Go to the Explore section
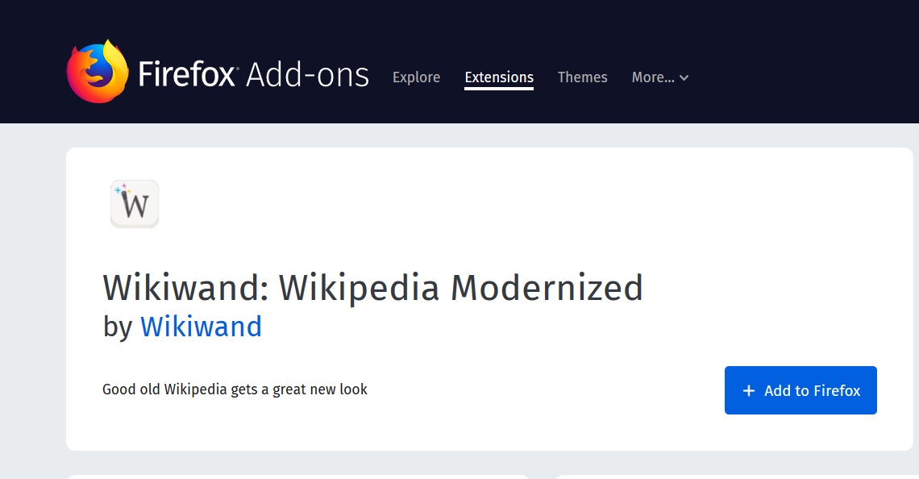Screen dimensions: 919x479 click(x=416, y=77)
